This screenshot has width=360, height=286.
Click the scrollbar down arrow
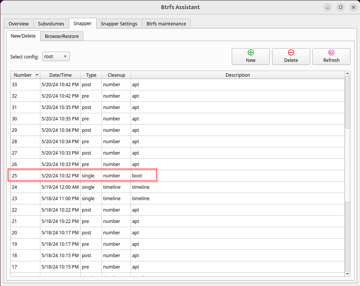(x=347, y=273)
